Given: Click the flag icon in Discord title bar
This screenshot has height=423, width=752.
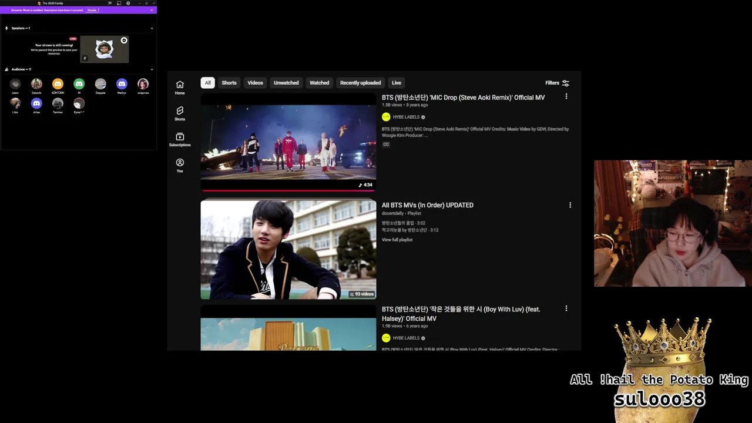Looking at the screenshot, I should pos(109,3).
